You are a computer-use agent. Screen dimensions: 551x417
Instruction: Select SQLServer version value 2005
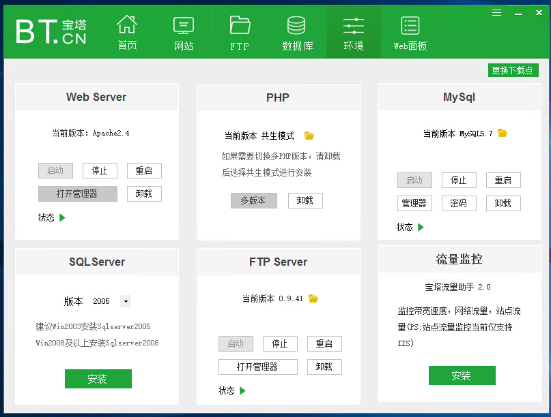pyautogui.click(x=101, y=301)
